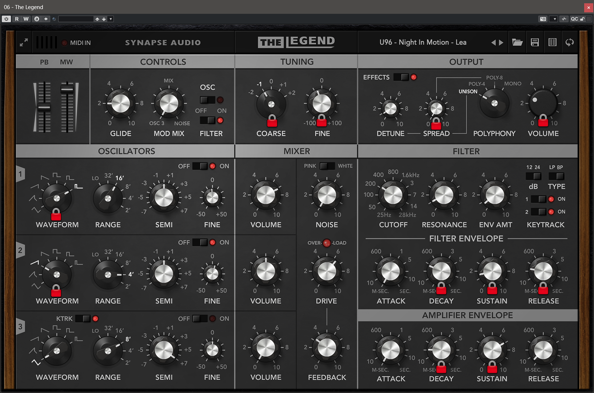Open the host preset dropdown arrow
The height and width of the screenshot is (393, 594).
111,19
